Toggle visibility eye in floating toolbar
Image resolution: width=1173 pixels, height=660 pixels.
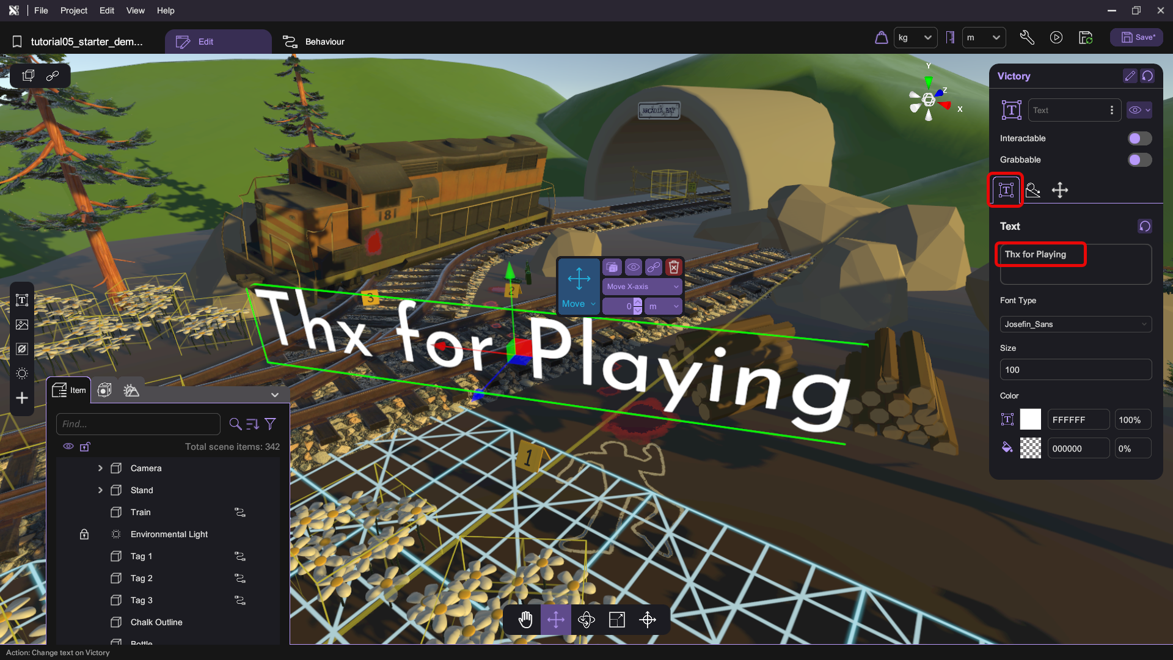[634, 267]
